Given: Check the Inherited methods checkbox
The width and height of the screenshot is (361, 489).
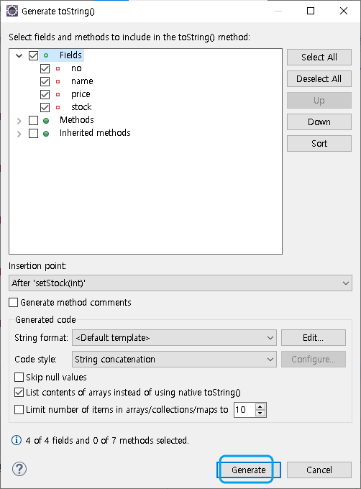Looking at the screenshot, I should pos(33,134).
